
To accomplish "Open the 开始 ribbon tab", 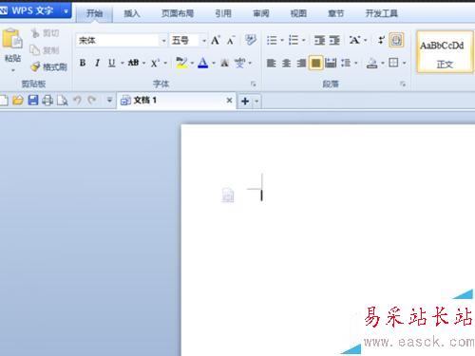I will click(x=94, y=13).
